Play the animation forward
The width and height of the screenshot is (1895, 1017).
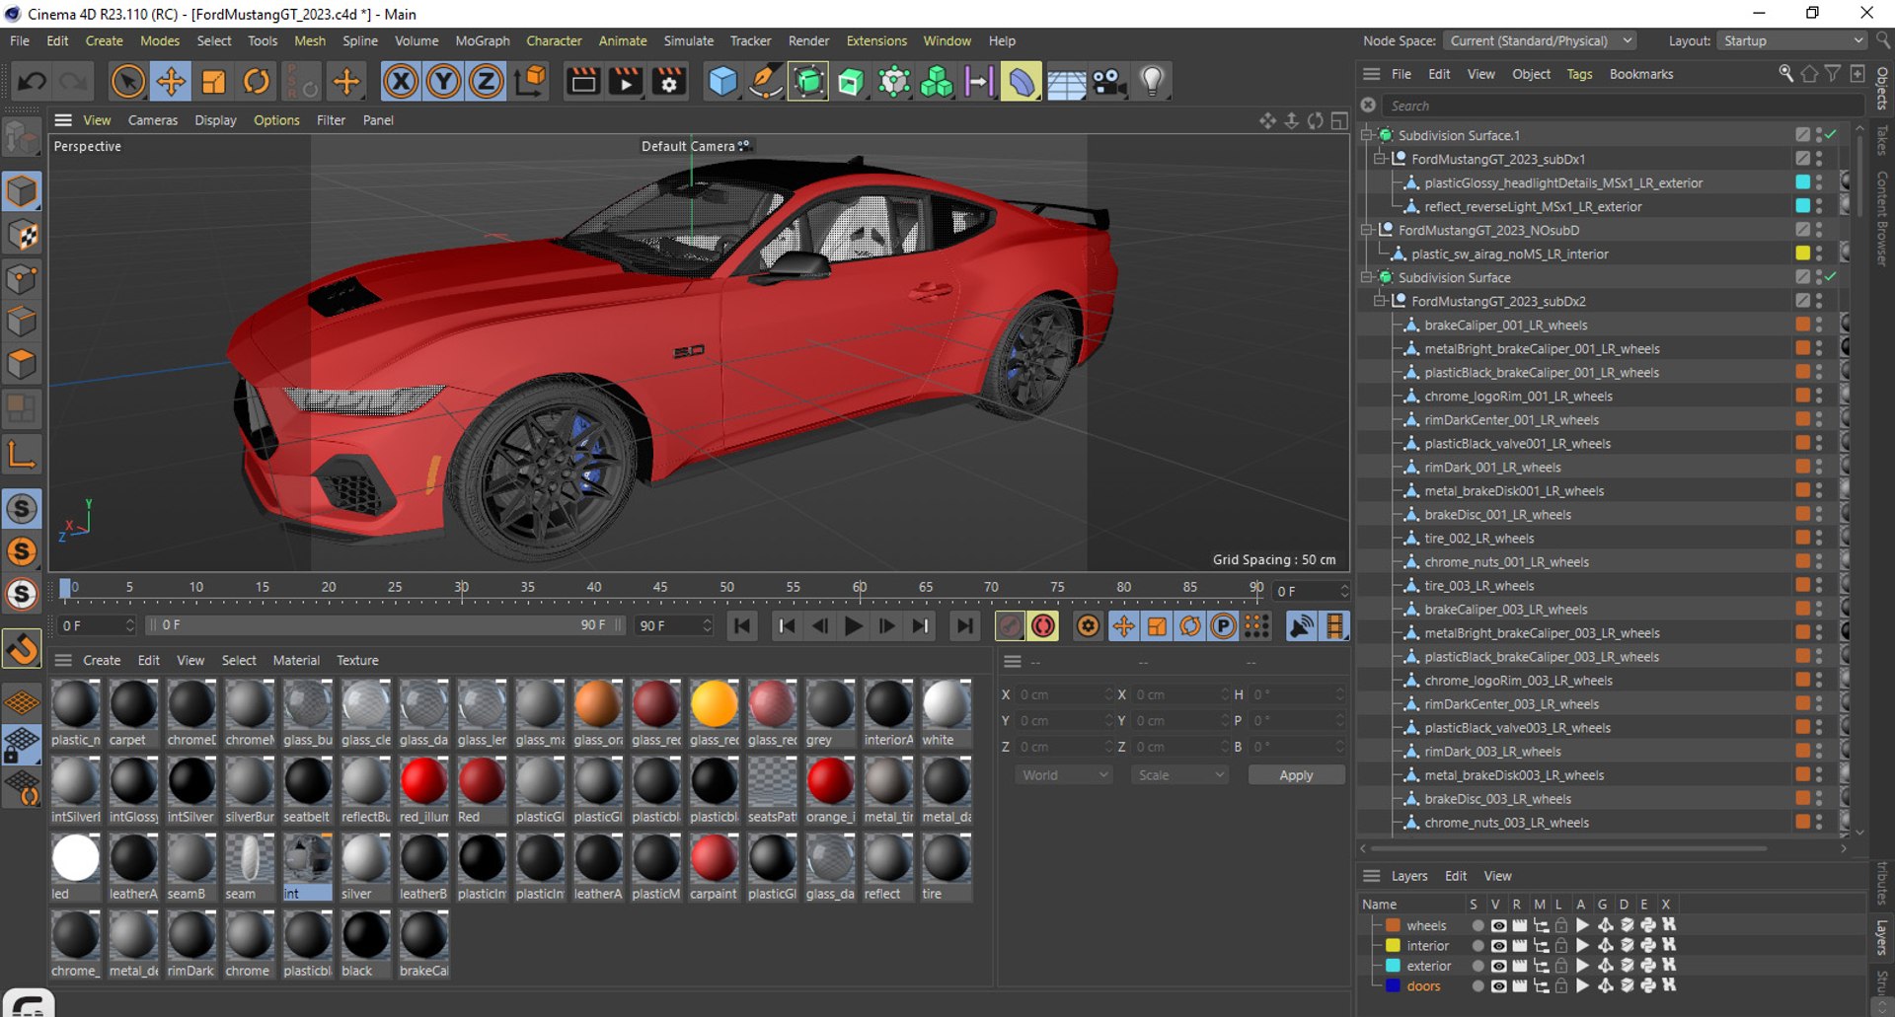point(853,625)
